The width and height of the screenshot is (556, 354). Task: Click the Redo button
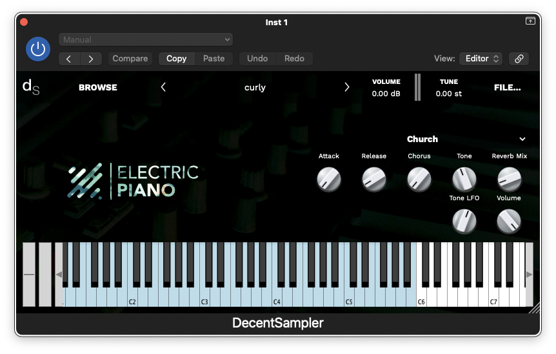pyautogui.click(x=294, y=59)
